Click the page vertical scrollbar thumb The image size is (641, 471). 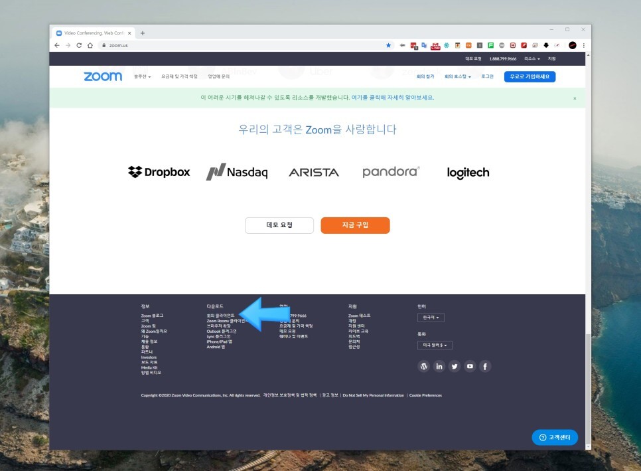coord(588,389)
